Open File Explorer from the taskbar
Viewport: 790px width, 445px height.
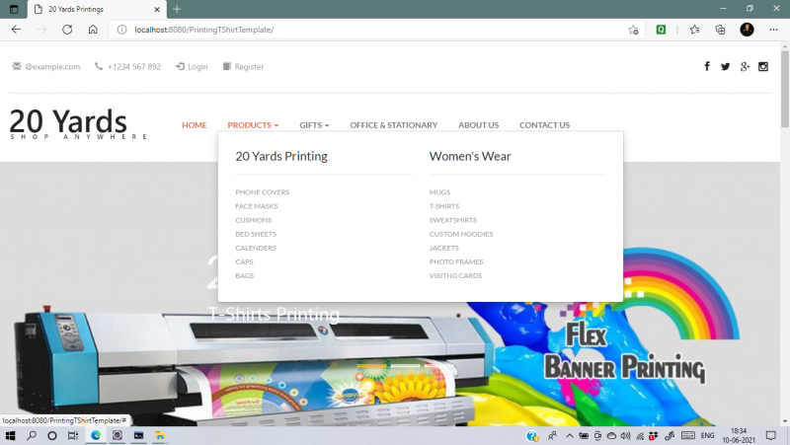tap(160, 435)
